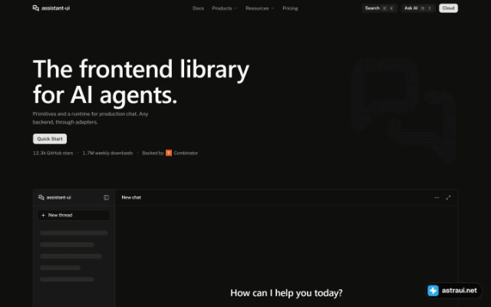Click the Quick Start button
This screenshot has width=491, height=307.
(x=50, y=139)
